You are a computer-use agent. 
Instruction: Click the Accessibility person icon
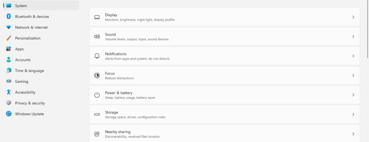coord(9,92)
